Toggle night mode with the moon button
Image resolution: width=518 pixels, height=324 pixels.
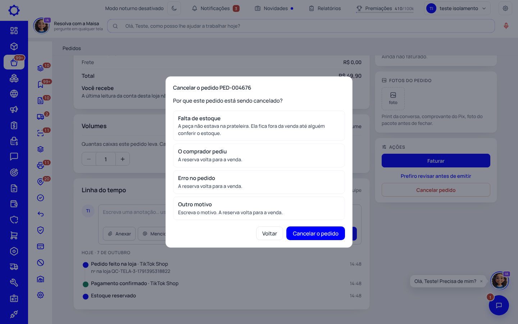174,8
